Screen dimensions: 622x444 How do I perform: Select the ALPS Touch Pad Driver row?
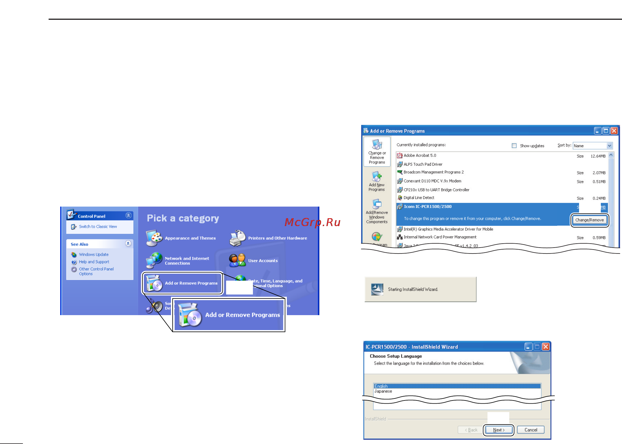pos(502,164)
